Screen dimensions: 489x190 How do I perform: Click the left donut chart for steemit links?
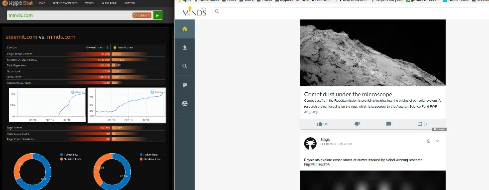pos(32,171)
